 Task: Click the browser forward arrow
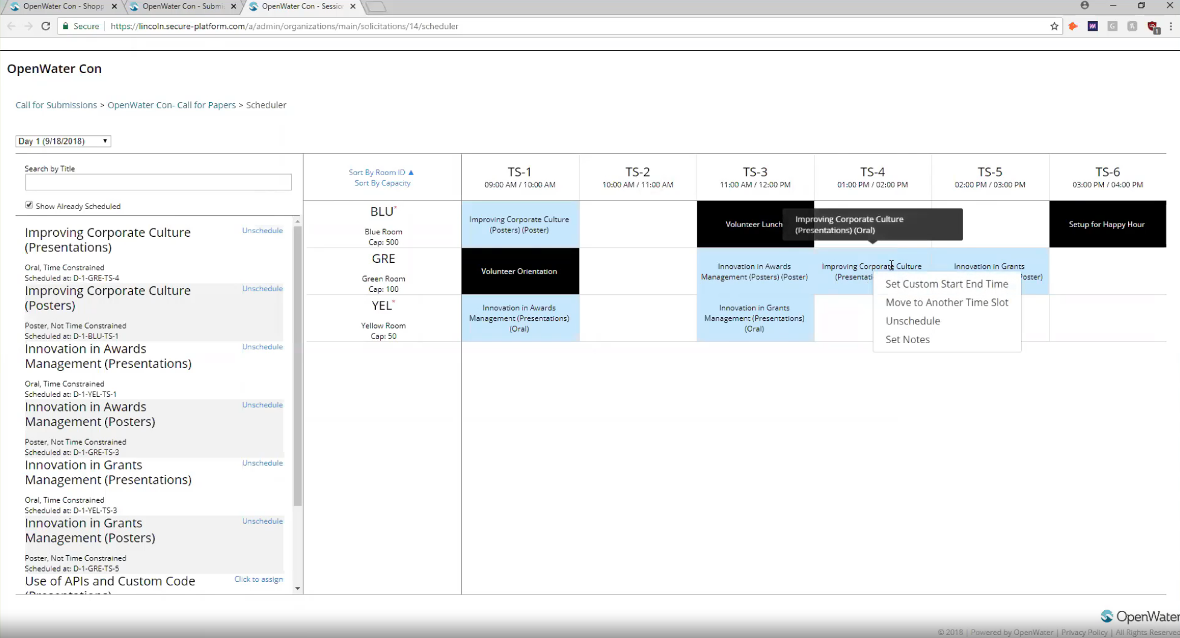28,26
